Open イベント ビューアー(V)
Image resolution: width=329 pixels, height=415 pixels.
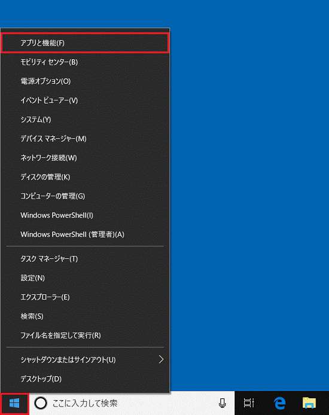[x=85, y=100]
